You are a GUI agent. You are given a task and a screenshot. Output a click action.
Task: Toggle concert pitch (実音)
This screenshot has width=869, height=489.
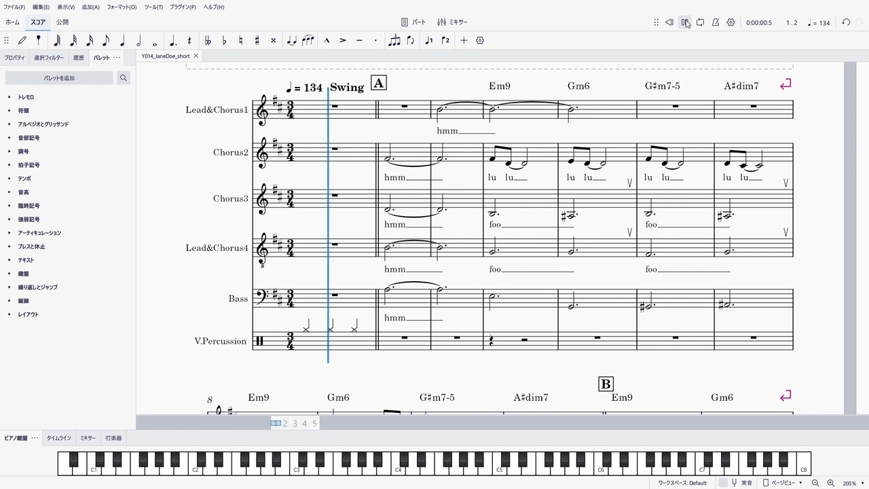point(741,483)
